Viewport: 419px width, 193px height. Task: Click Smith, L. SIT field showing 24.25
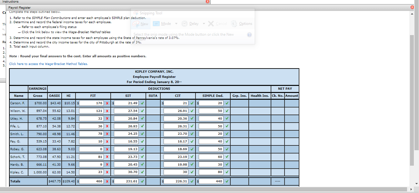pos(126,134)
